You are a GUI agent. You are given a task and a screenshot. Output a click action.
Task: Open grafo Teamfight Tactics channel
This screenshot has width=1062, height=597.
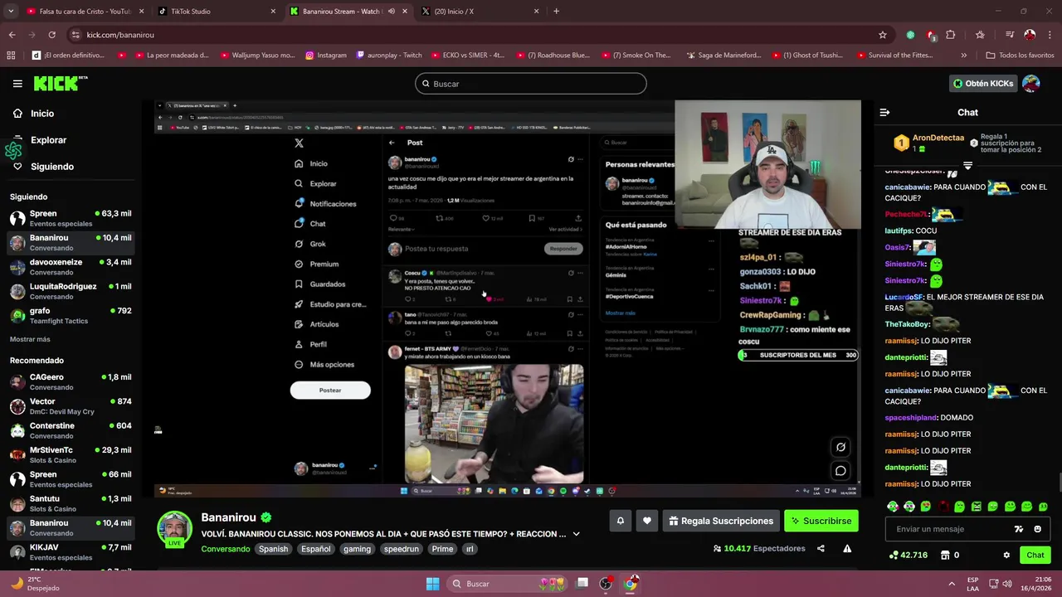tap(71, 315)
